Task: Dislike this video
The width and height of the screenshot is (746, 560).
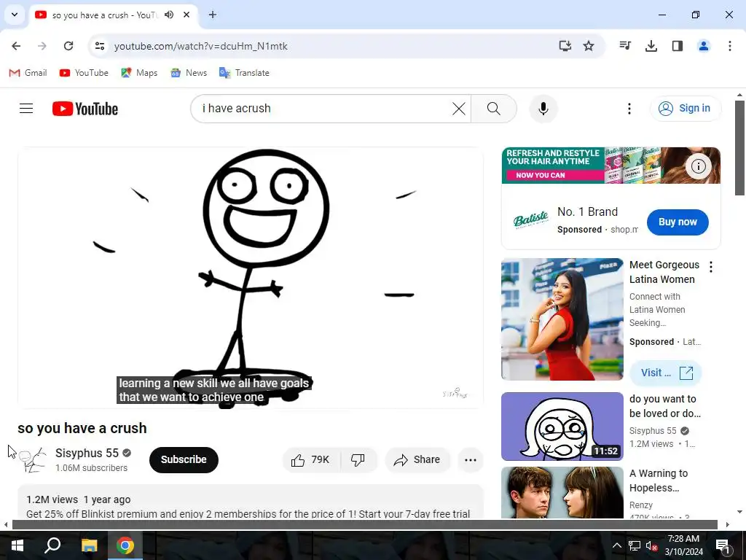Action: click(x=358, y=459)
